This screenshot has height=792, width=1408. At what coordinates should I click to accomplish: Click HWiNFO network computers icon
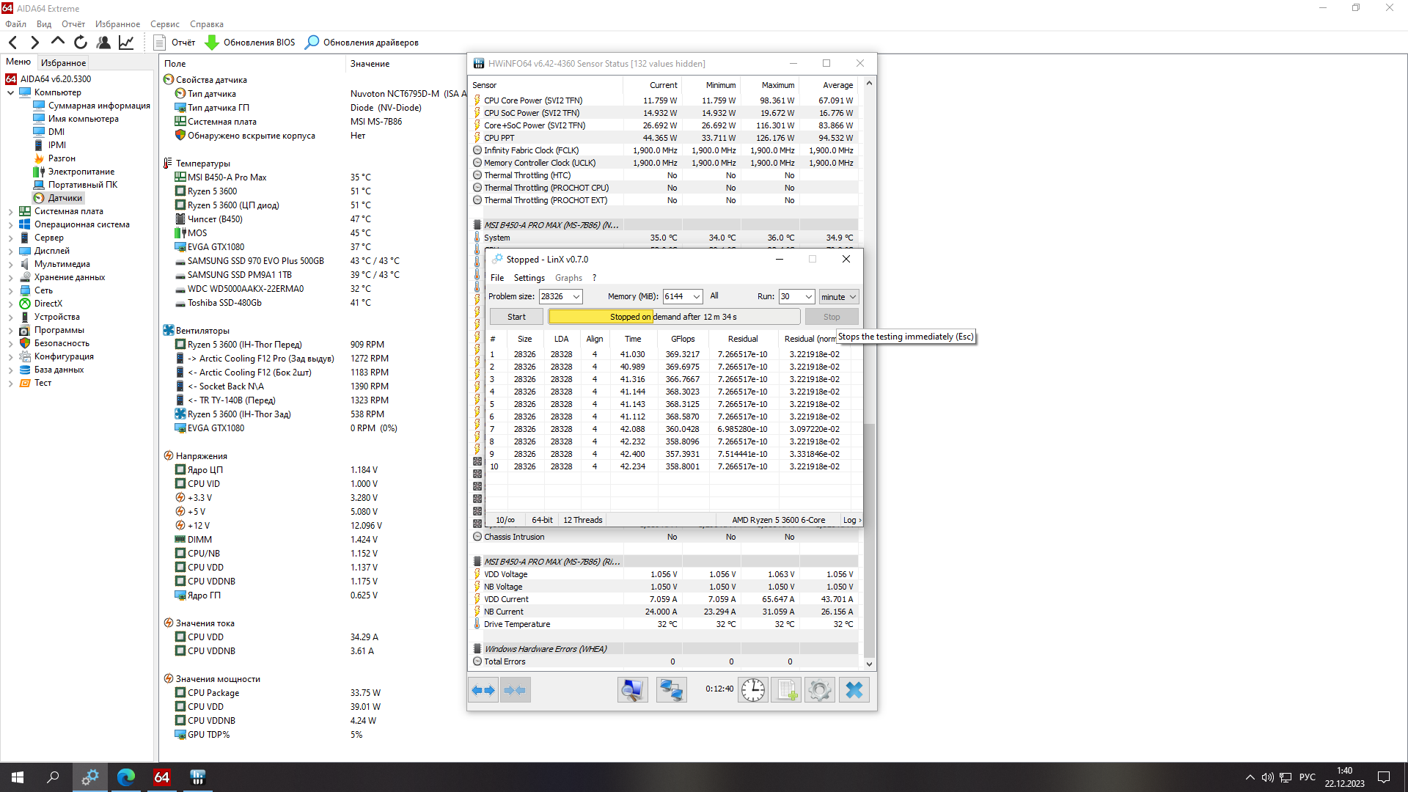670,690
